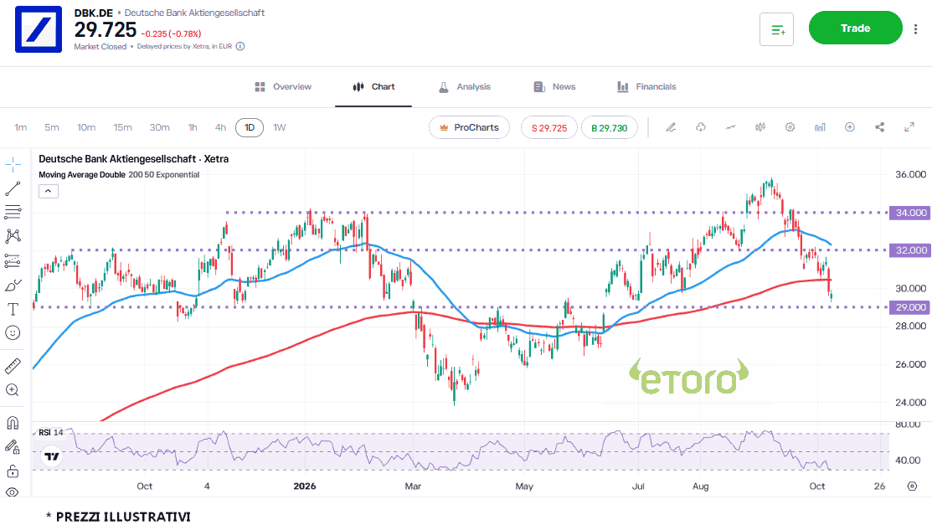This screenshot has width=932, height=525.
Task: Select the trend line drawing tool
Action: click(x=13, y=188)
